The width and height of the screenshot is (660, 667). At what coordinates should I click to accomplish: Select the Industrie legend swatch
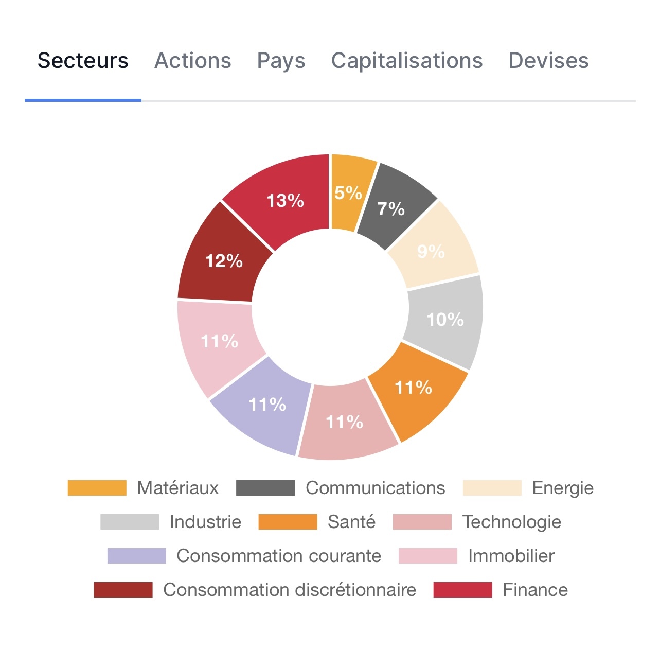pyautogui.click(x=130, y=522)
